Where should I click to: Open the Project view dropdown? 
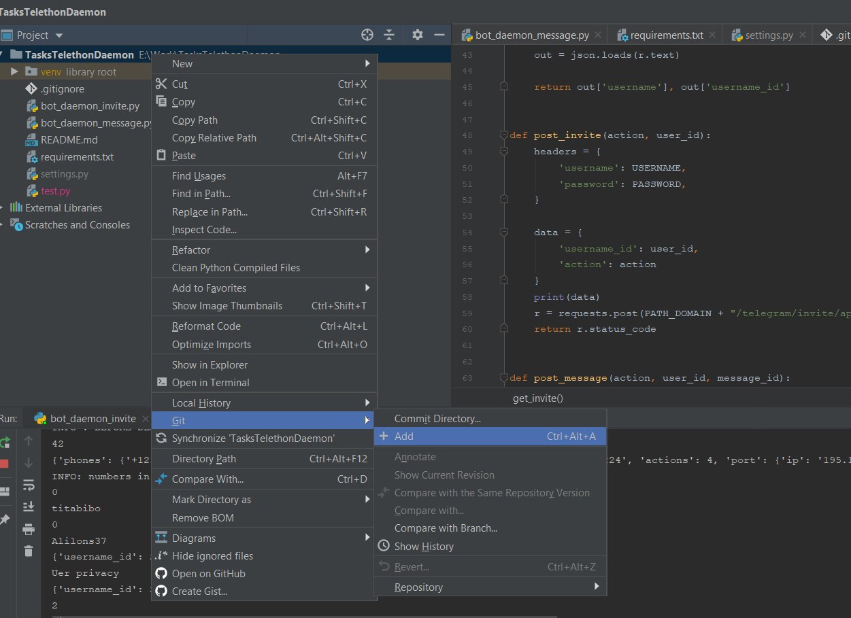pos(59,35)
